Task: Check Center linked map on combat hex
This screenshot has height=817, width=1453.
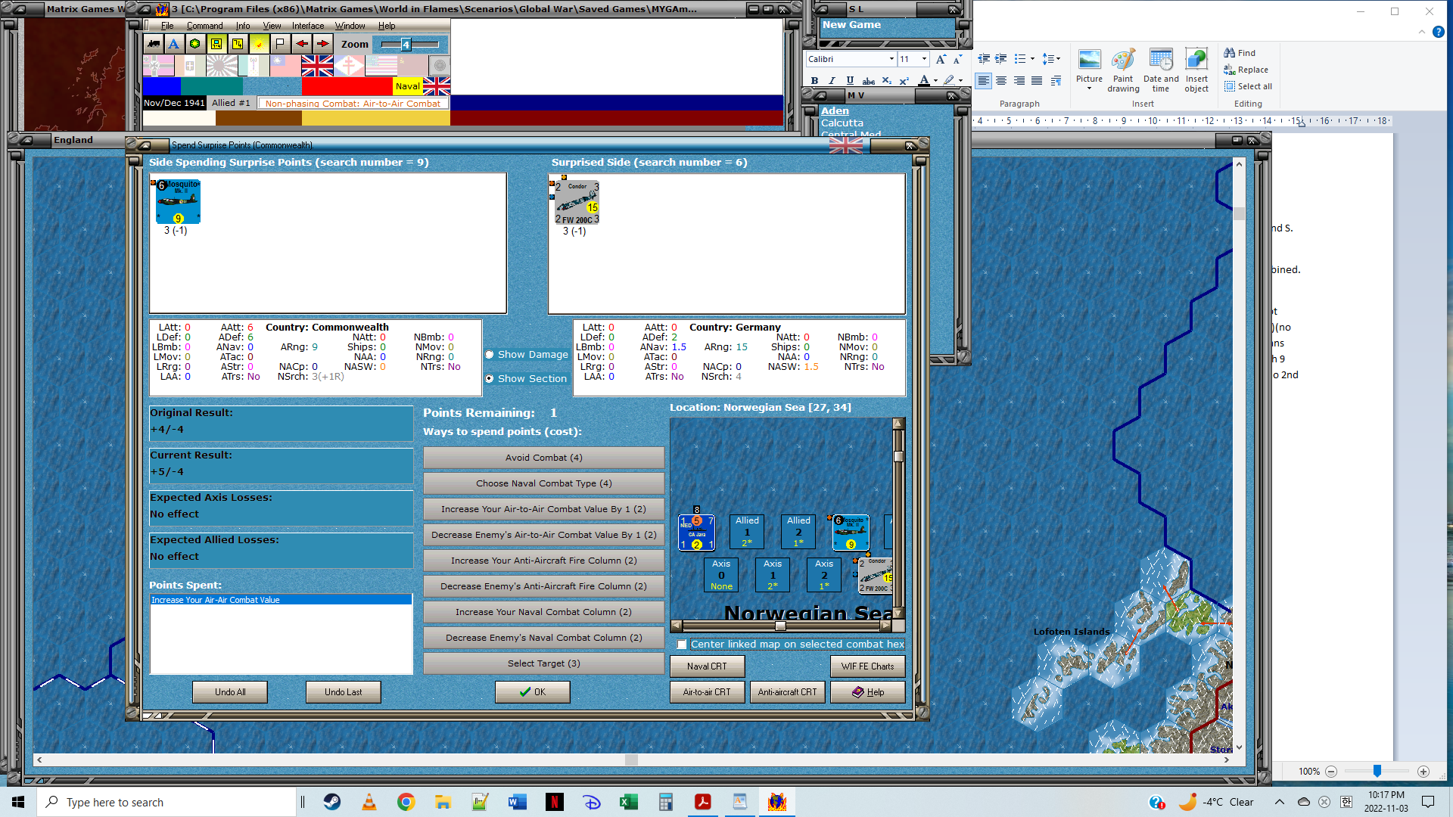Action: coord(682,645)
